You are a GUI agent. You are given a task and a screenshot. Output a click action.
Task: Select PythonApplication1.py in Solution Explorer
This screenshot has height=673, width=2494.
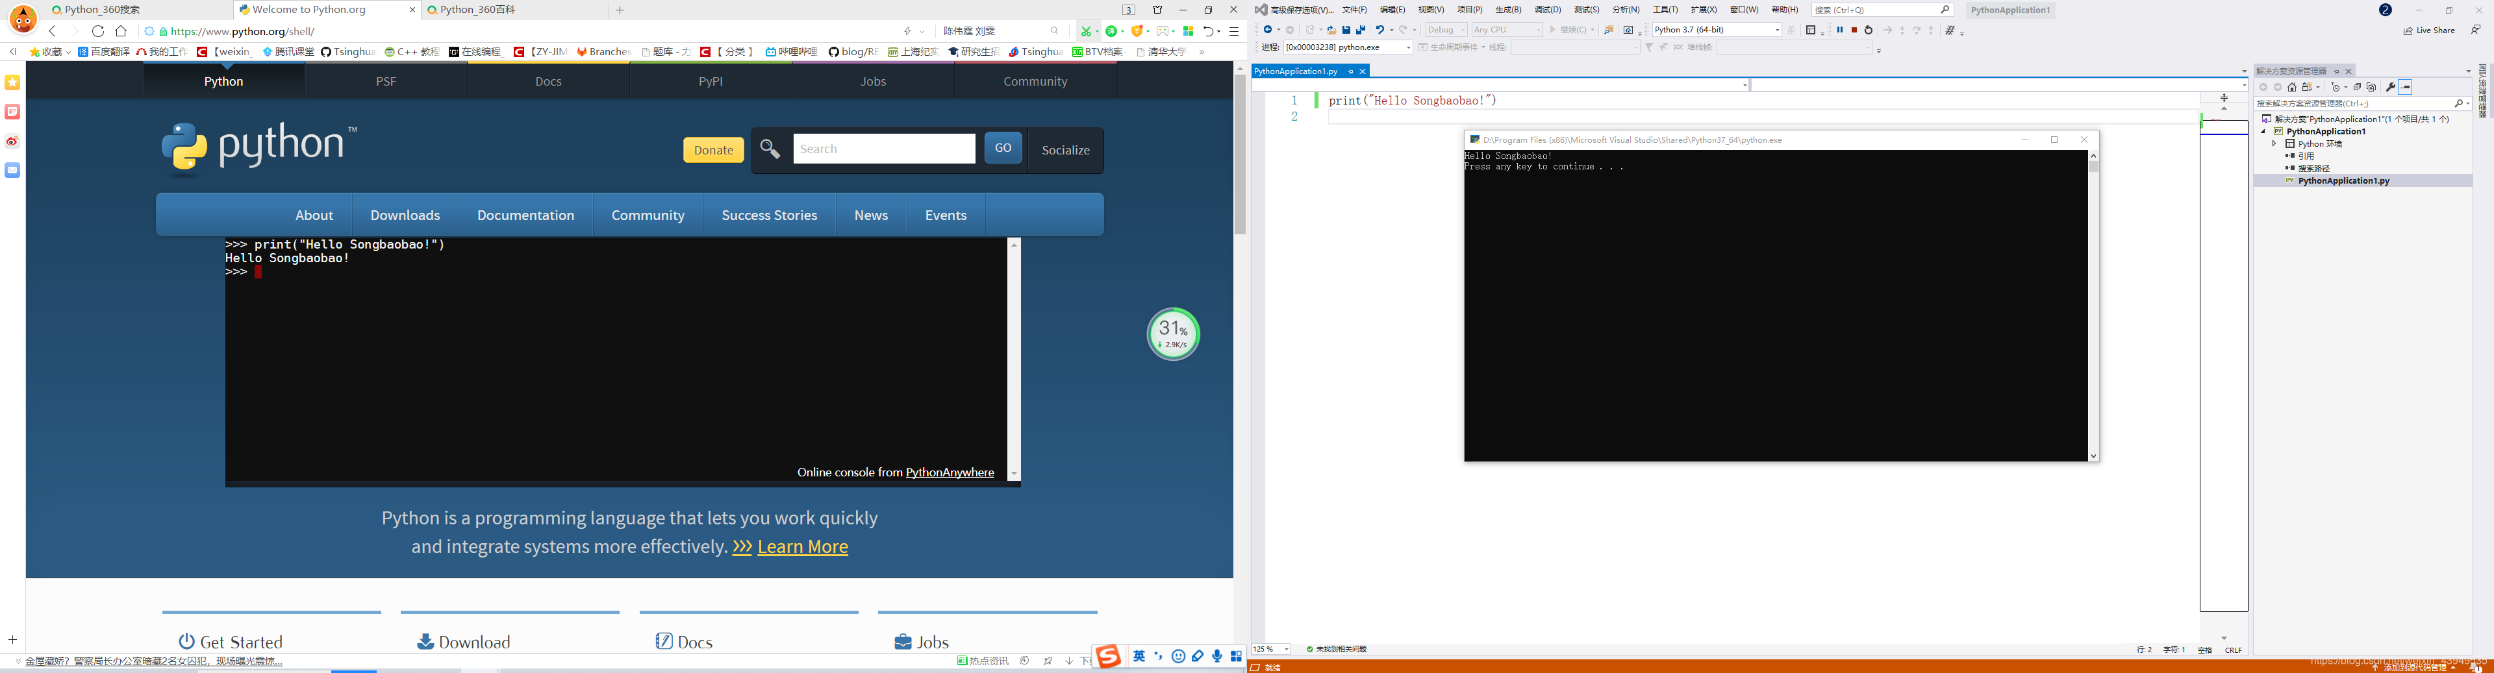click(x=2343, y=181)
